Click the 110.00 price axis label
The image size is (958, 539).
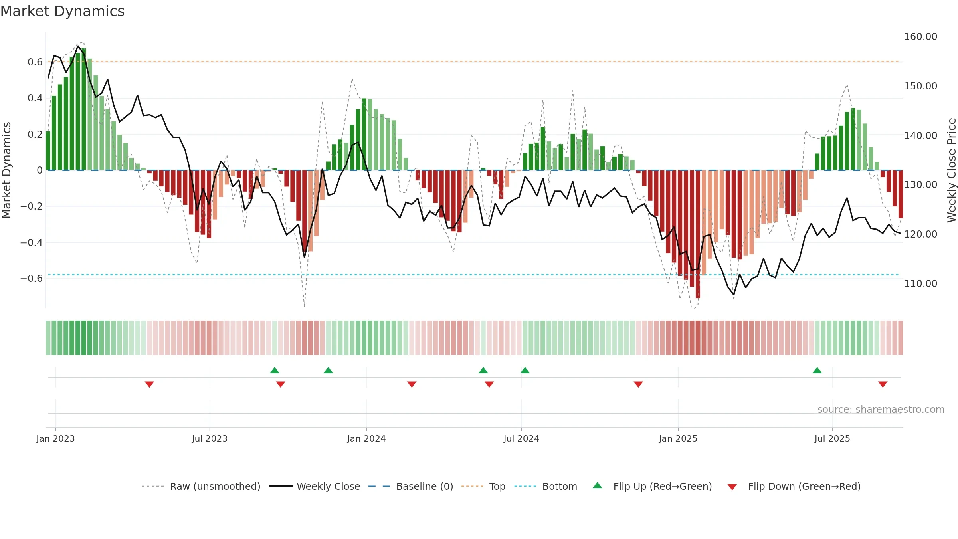coord(920,283)
